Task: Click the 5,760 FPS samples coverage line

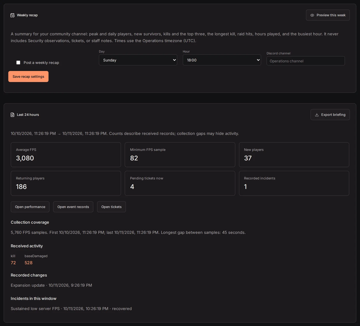Action: click(x=128, y=232)
